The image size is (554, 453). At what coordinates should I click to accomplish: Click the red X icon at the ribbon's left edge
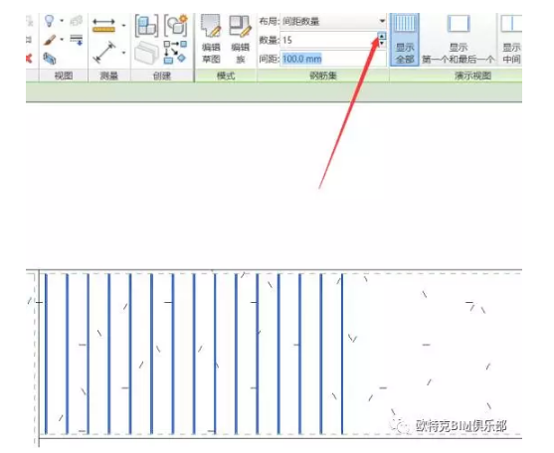(x=29, y=58)
